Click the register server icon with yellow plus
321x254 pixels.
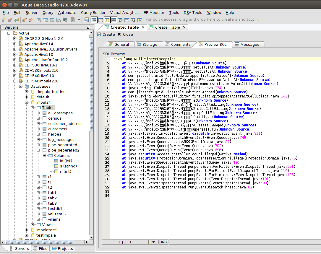pos(4,20)
